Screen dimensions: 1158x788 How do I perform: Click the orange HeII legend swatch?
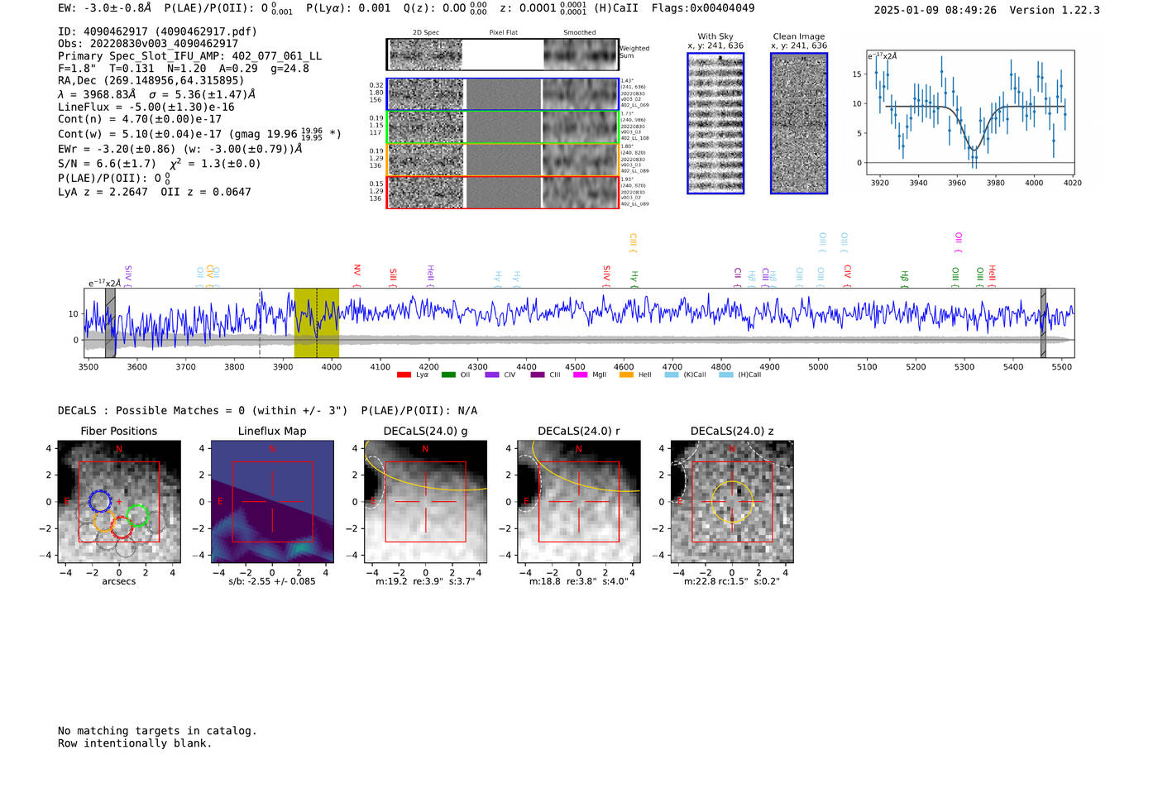pos(626,375)
